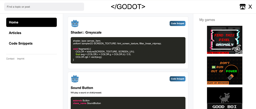The height and width of the screenshot is (109, 256).
Task: Open the Imprint footer link
Action: tap(21, 59)
